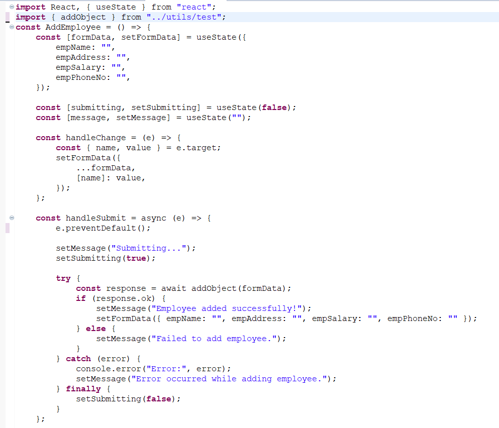The width and height of the screenshot is (499, 428).
Task: Click setSubmitting(false) statement
Action: click(128, 399)
